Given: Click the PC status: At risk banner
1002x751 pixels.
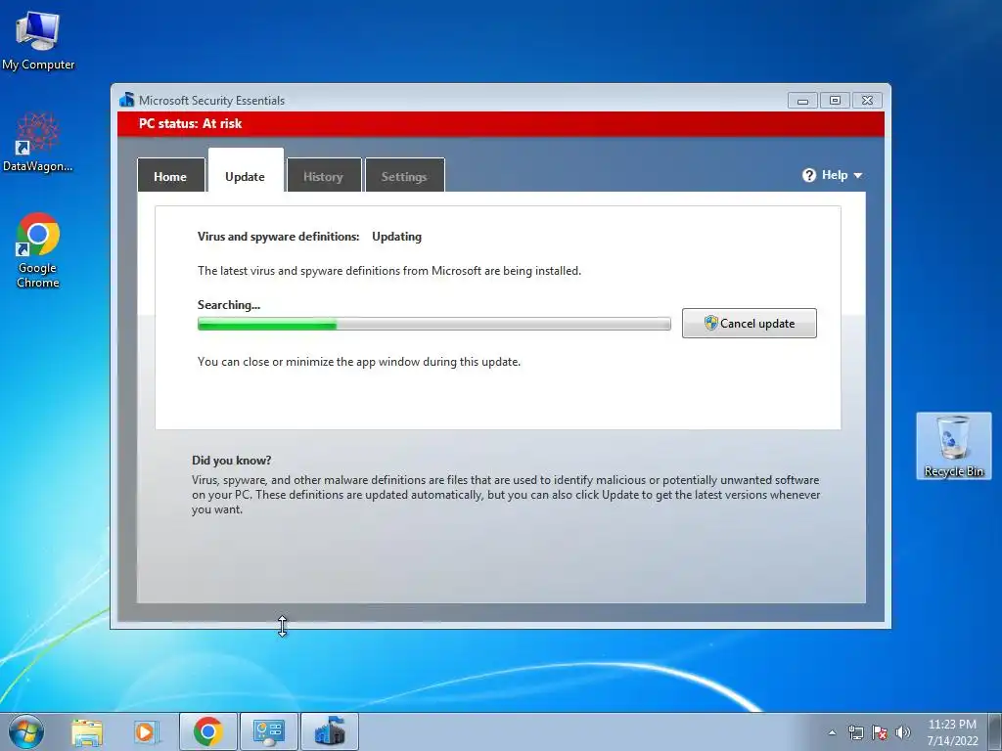Looking at the screenshot, I should coord(500,124).
